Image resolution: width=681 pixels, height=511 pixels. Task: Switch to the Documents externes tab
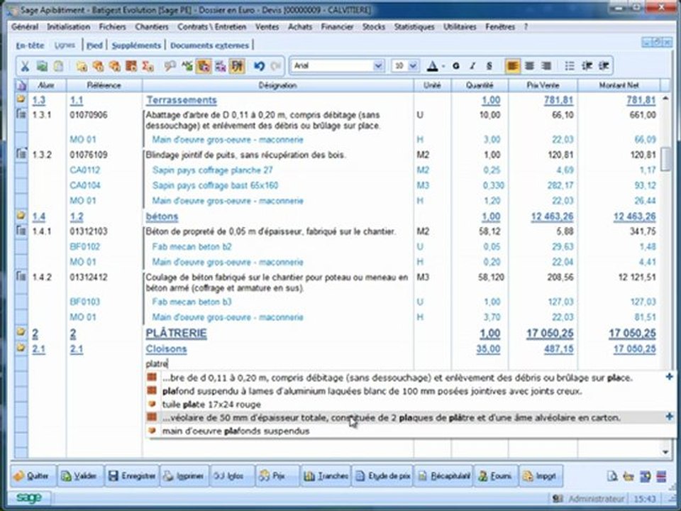[x=209, y=45]
